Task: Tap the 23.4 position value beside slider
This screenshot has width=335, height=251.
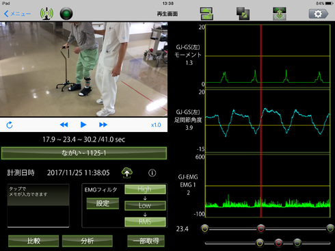Action: point(182,229)
